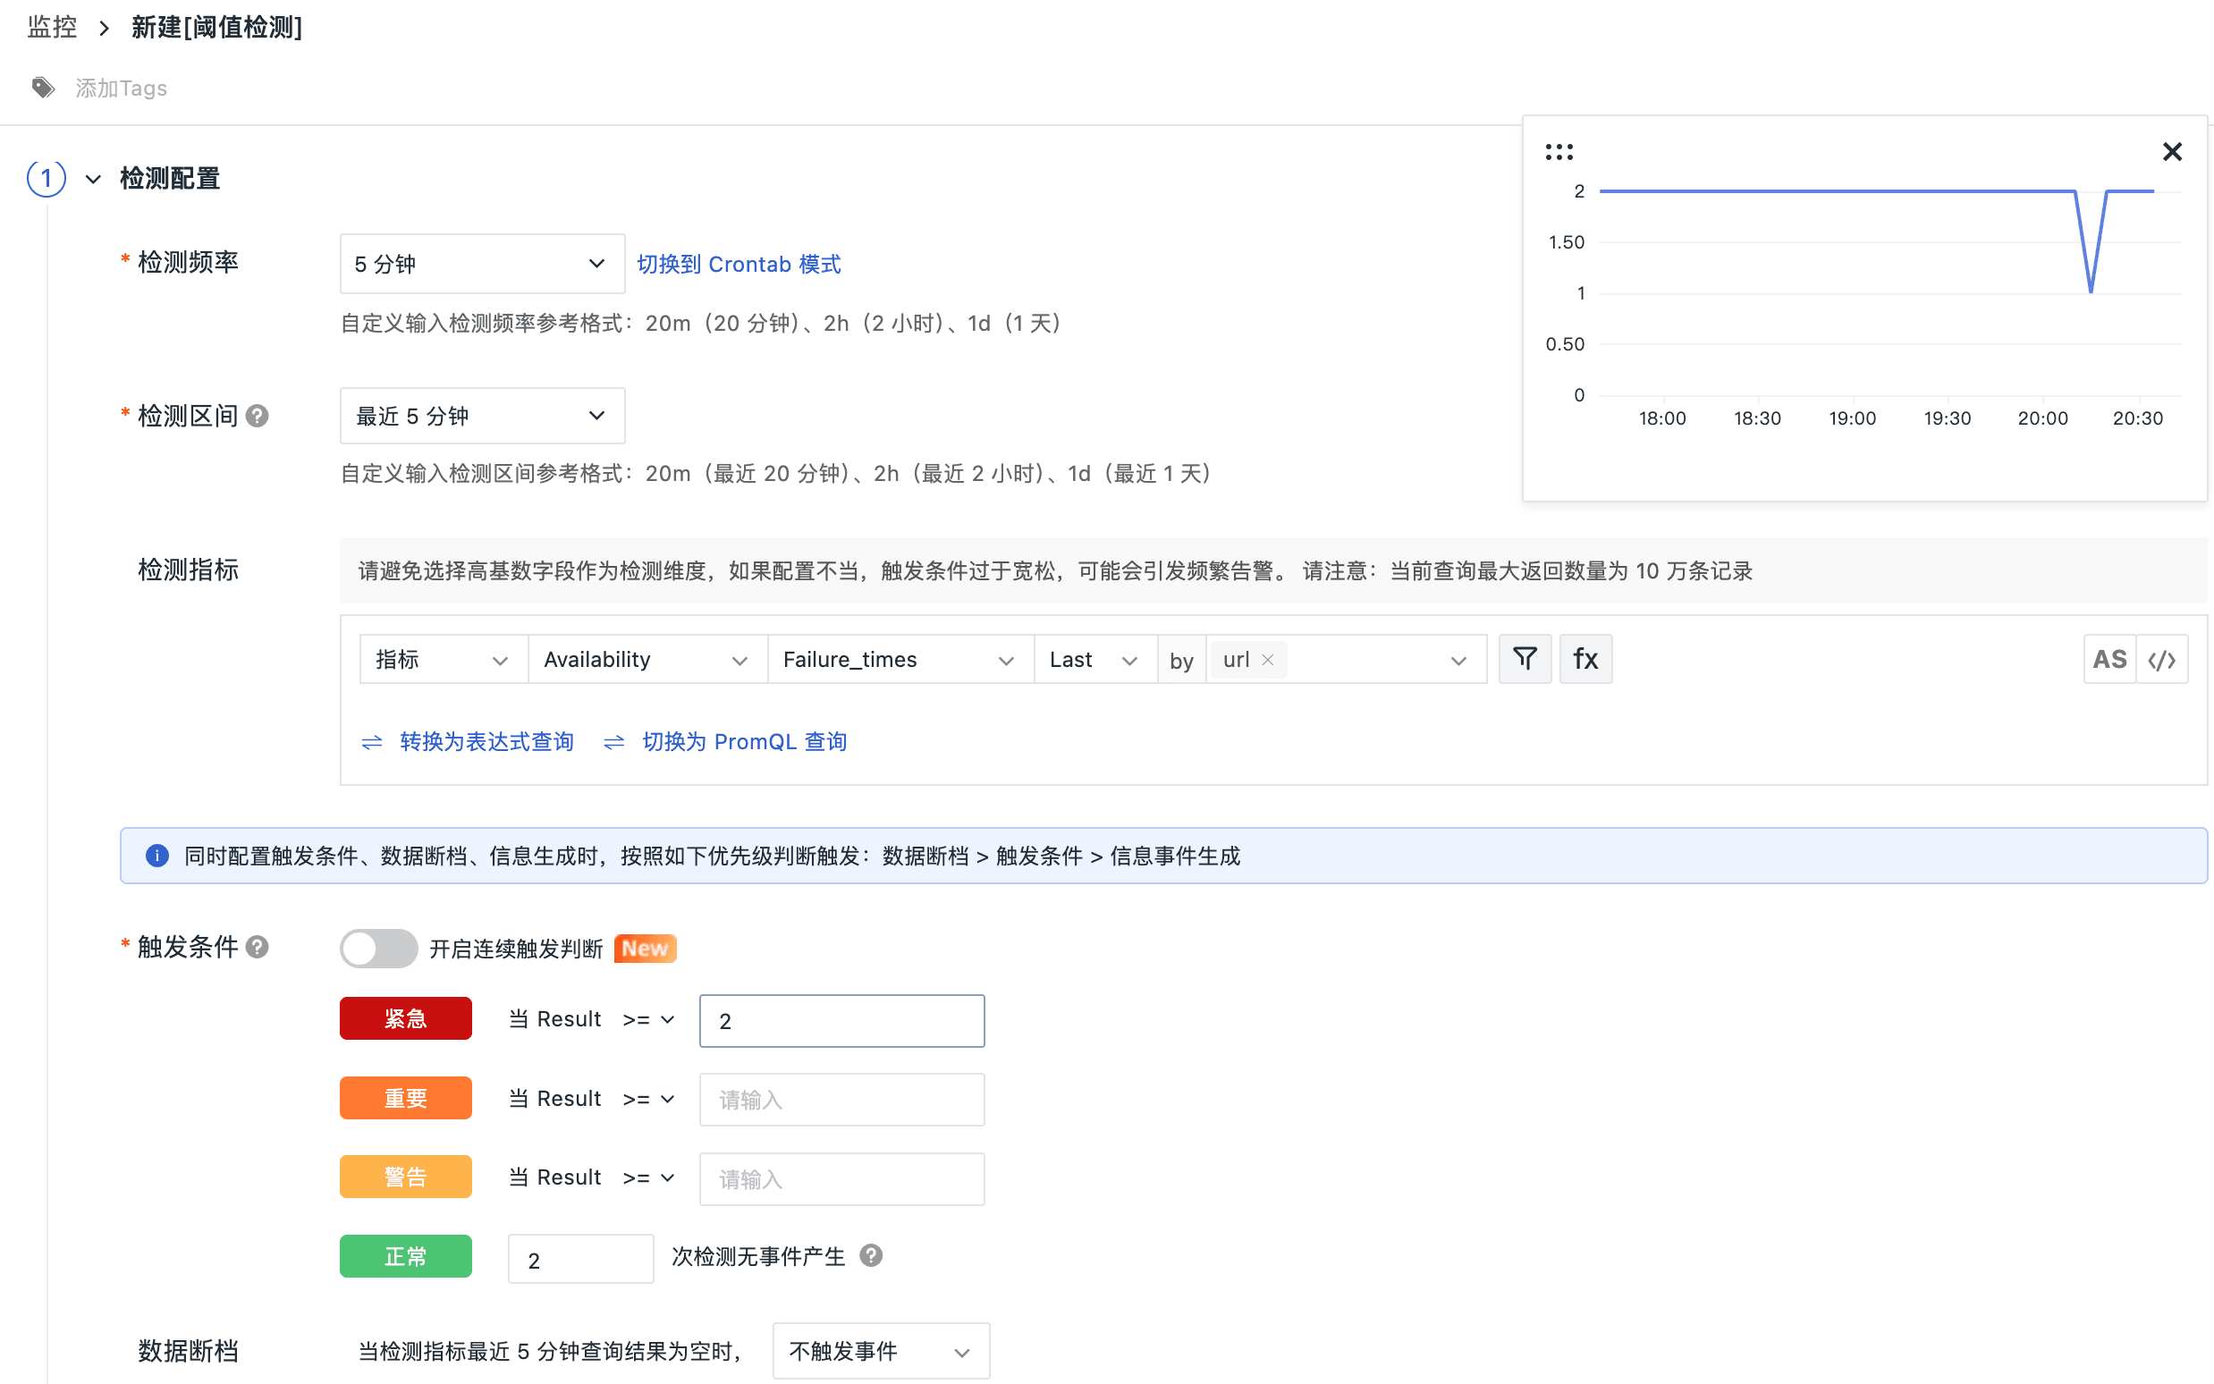This screenshot has width=2214, height=1384.
Task: Click the 紧急 threshold input with 2
Action: tap(842, 1021)
